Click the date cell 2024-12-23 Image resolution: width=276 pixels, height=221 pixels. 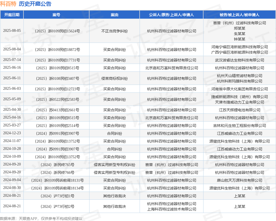[x=12, y=133]
